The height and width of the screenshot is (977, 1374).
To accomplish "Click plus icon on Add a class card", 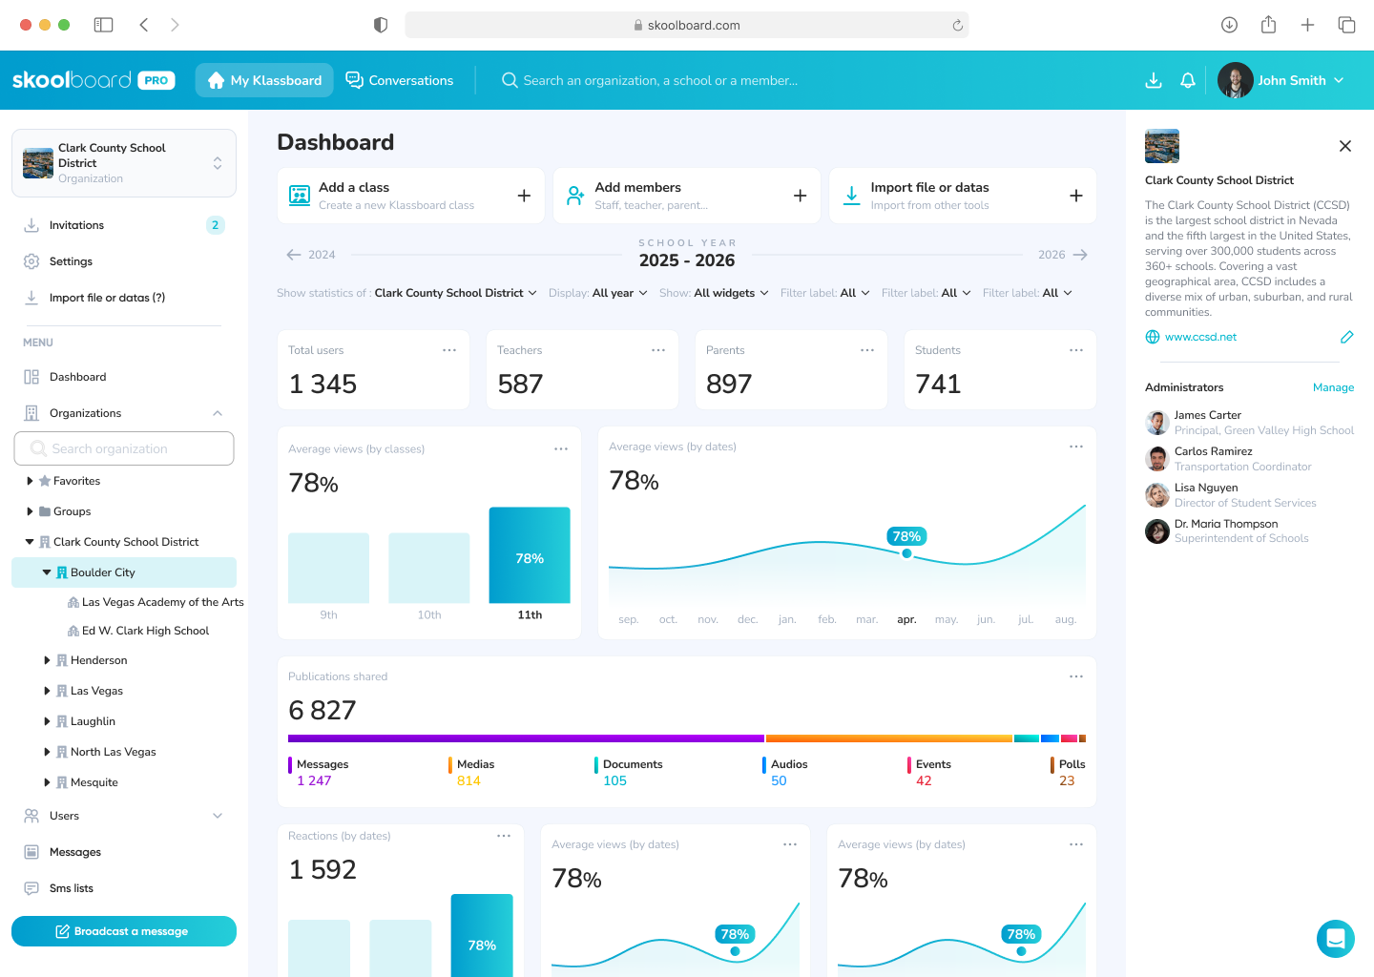I will pos(524,196).
